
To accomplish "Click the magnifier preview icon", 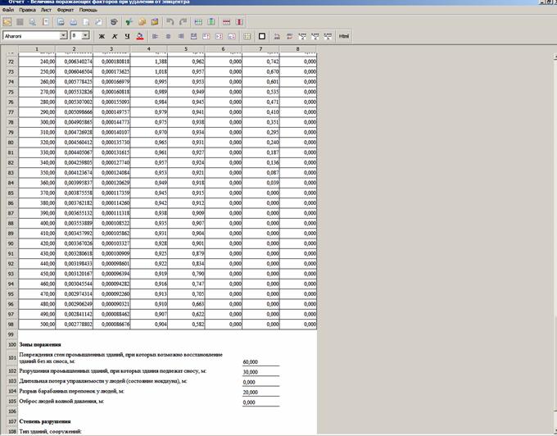I will (x=33, y=22).
